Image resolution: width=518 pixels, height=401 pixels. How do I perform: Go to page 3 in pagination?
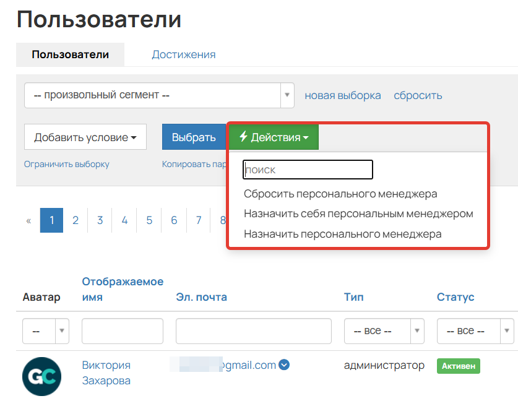click(100, 220)
